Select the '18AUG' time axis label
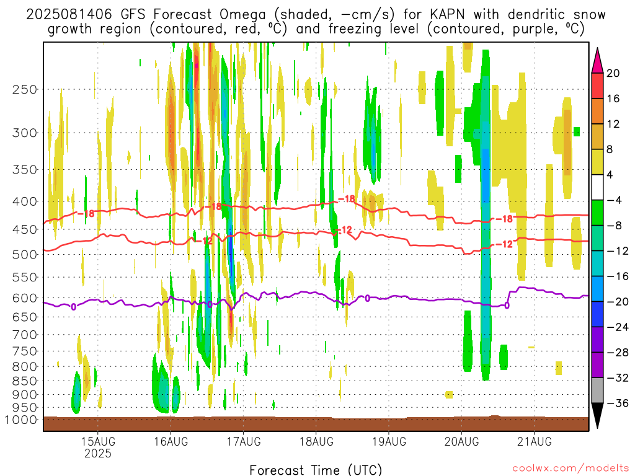 click(316, 441)
